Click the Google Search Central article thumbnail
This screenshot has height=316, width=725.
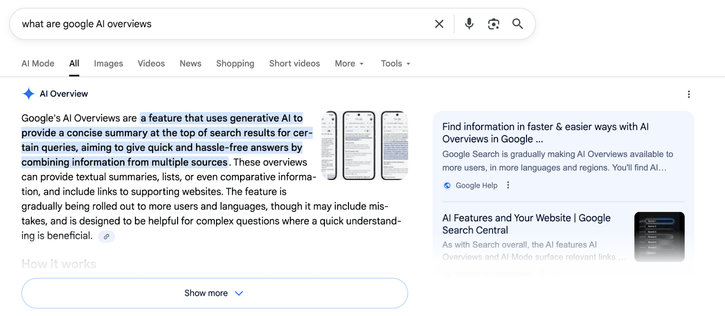point(659,237)
